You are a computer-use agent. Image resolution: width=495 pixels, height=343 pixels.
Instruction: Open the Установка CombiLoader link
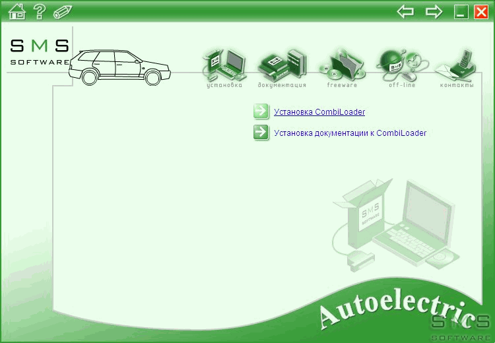319,112
